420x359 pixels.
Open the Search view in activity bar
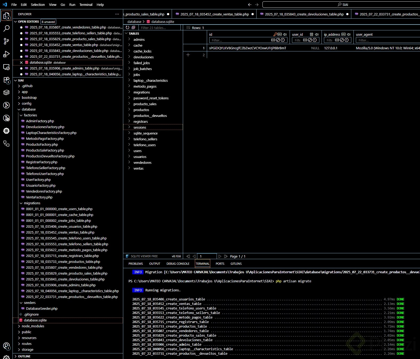click(6, 28)
